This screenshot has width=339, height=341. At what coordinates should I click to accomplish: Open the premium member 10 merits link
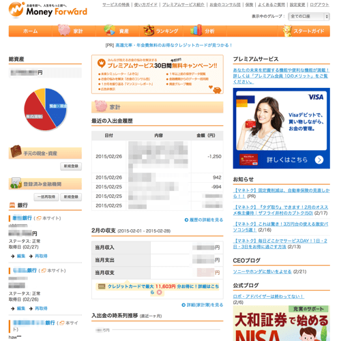pyautogui.click(x=281, y=76)
